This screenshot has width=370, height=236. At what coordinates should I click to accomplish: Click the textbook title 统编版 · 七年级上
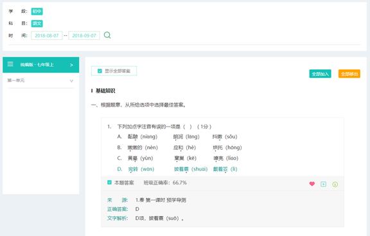pyautogui.click(x=37, y=64)
